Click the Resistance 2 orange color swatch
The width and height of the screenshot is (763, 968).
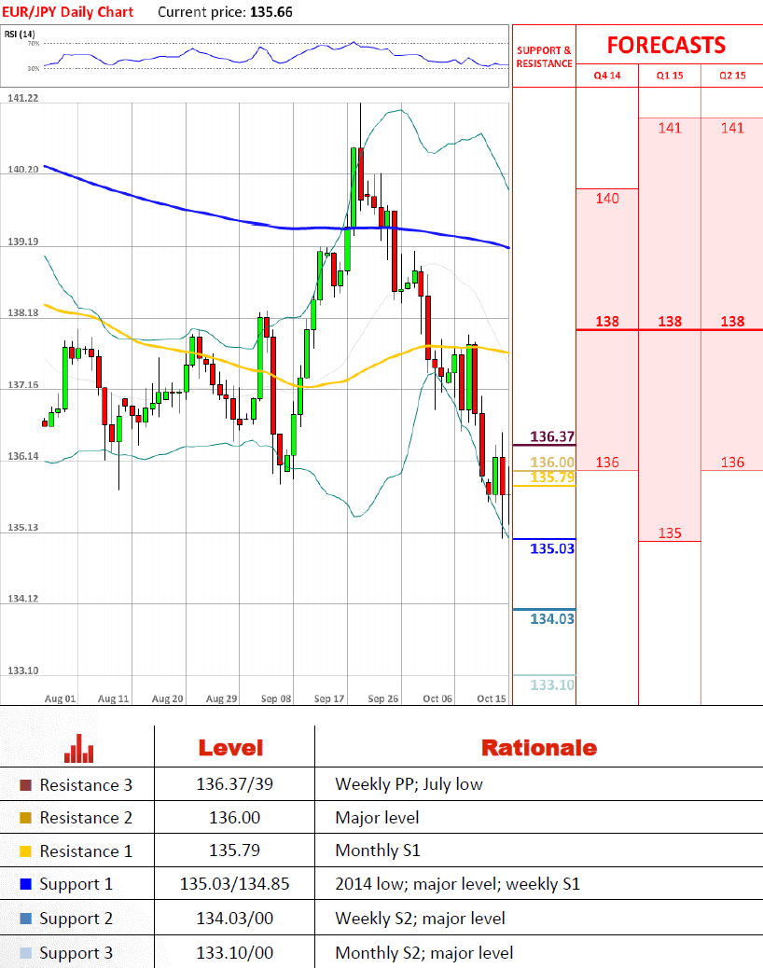click(25, 818)
